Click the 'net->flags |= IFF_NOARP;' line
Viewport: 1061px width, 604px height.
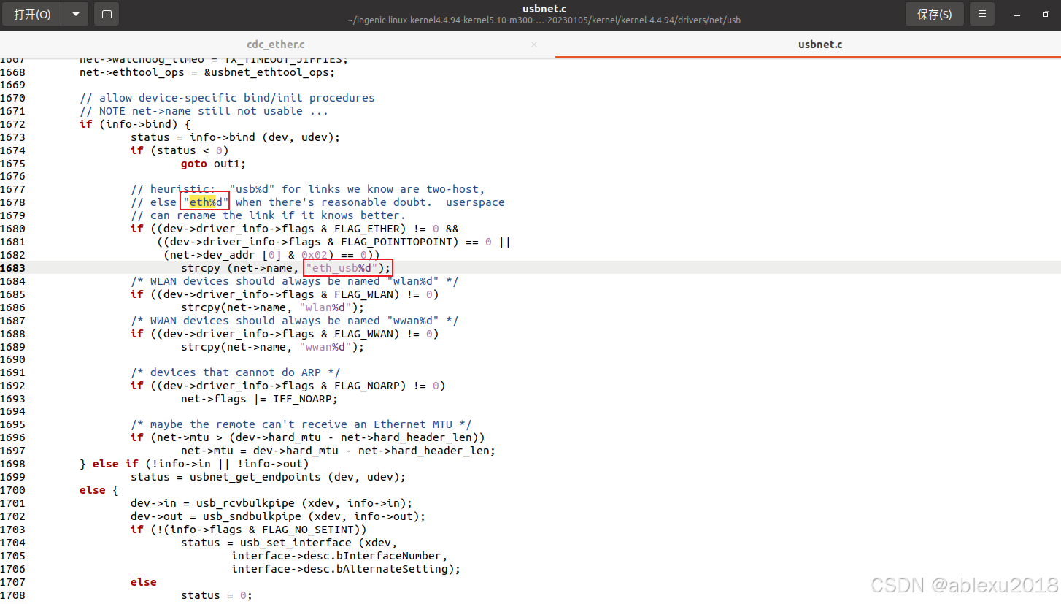tap(259, 399)
